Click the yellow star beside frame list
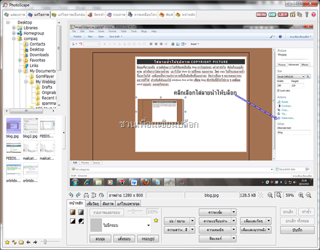Screen dimensions: 320x250 (156, 221)
